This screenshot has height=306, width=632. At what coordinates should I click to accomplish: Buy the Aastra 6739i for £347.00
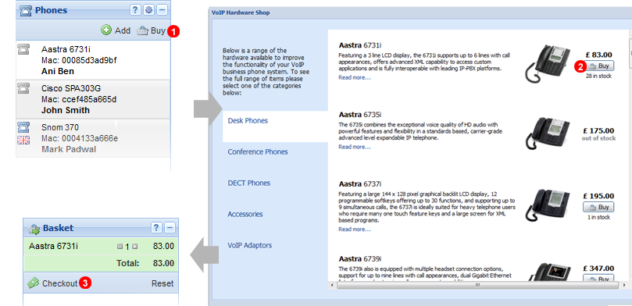[598, 279]
